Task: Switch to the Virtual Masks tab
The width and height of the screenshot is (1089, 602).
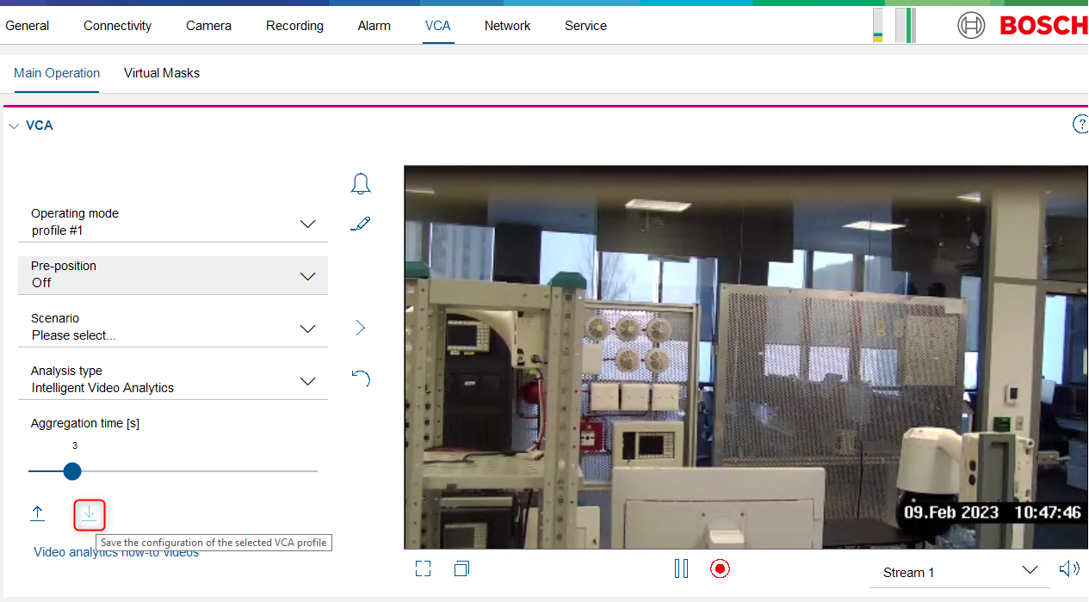Action: 162,73
